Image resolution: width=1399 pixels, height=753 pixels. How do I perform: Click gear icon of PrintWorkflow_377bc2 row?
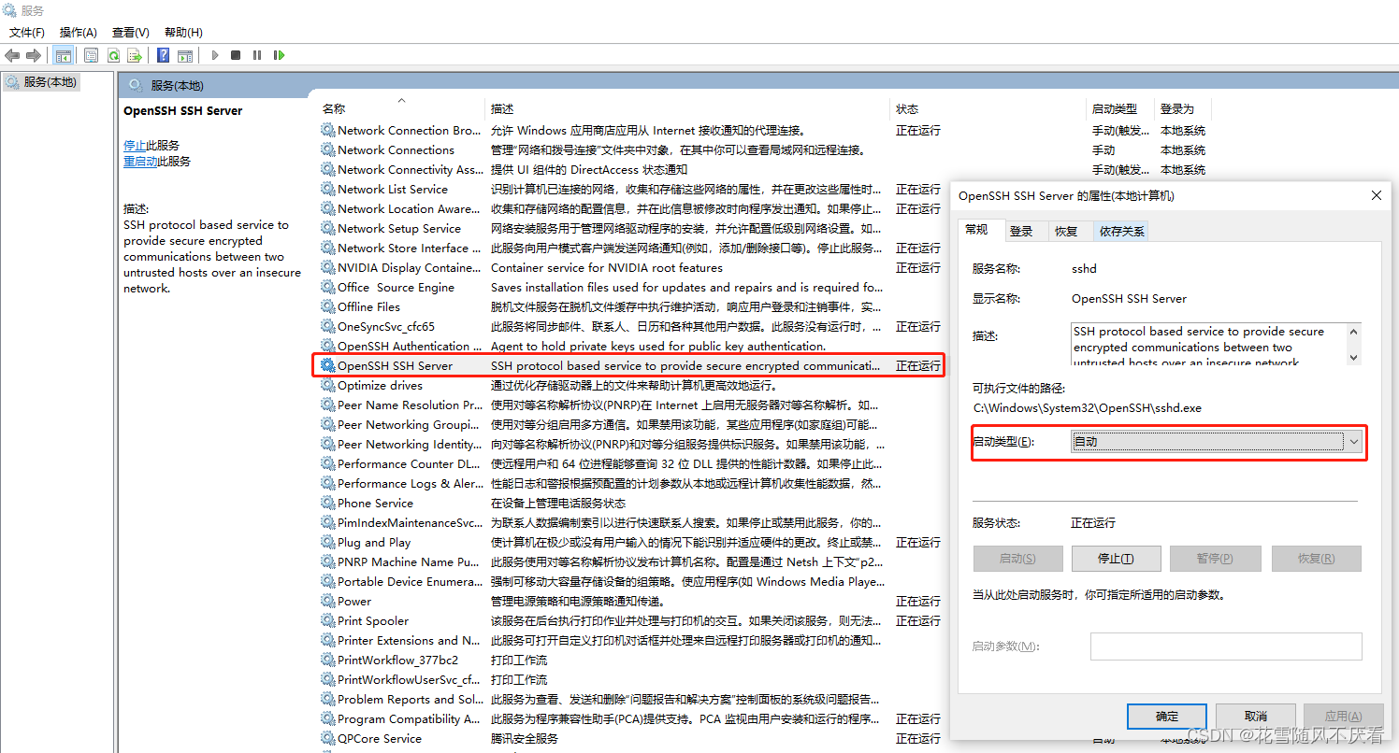tap(327, 660)
